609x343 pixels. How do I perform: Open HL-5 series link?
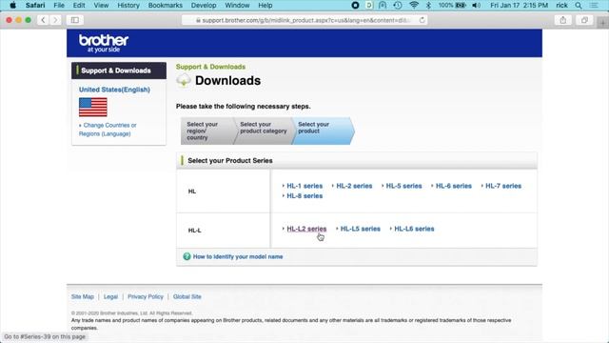(x=403, y=186)
